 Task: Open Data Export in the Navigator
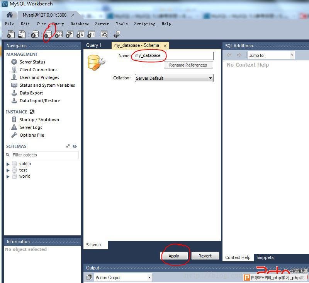tap(27, 93)
